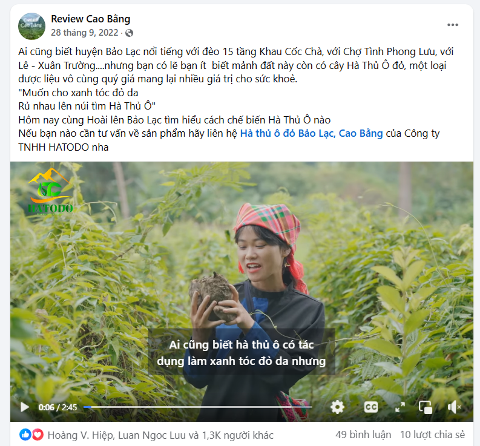Open picture-in-picture mini player

[x=426, y=407]
